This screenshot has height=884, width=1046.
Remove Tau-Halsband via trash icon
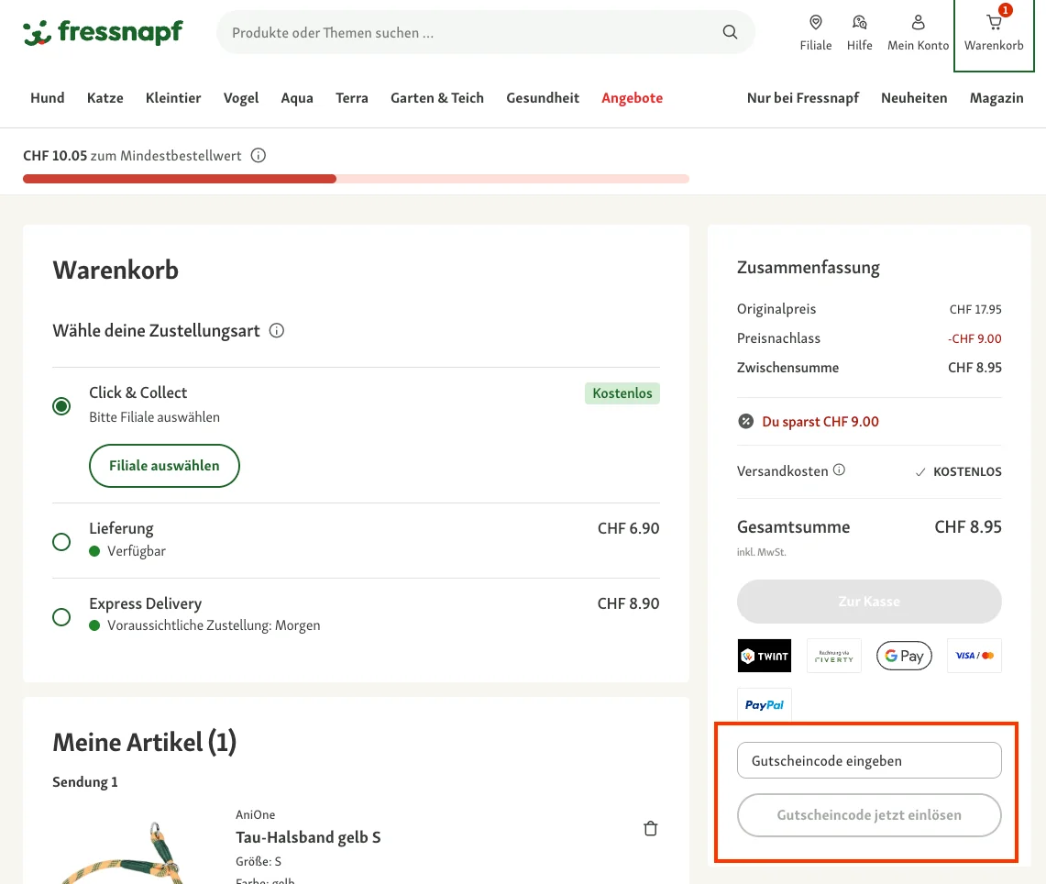click(650, 827)
